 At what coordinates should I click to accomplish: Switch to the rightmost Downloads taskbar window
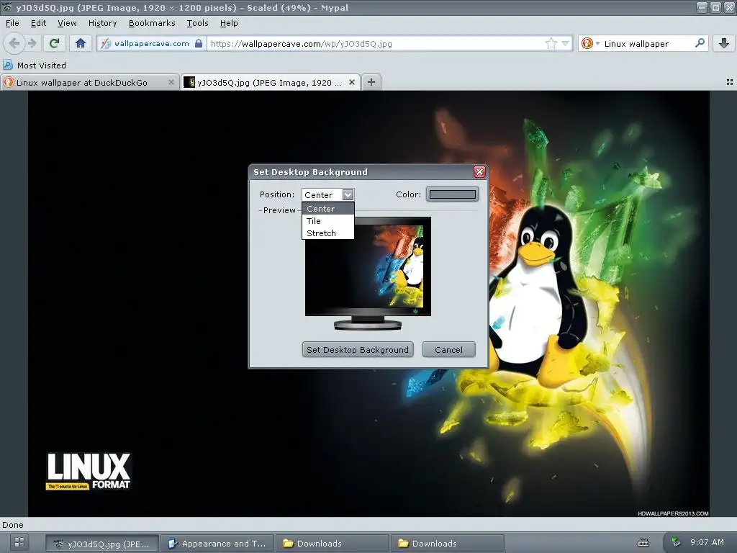pos(448,544)
